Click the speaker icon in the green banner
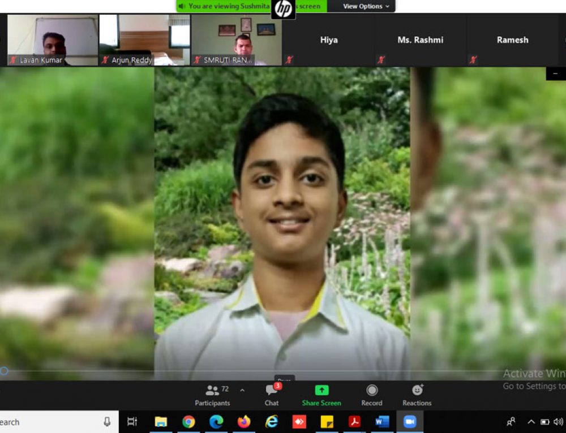 pyautogui.click(x=182, y=6)
